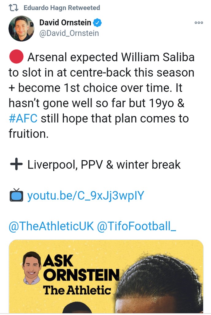Click "The Athletic" text on the preview card
Viewport: 211px width, 315px height.
point(77,290)
